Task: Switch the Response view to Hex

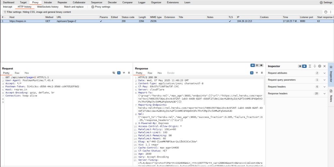Action: point(159,73)
